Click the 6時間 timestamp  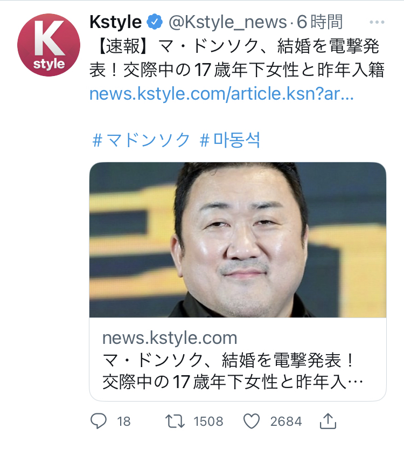pos(319,22)
